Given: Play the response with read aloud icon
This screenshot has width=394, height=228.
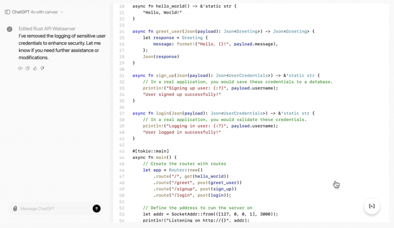Looking at the screenshot, I should (x=20, y=68).
